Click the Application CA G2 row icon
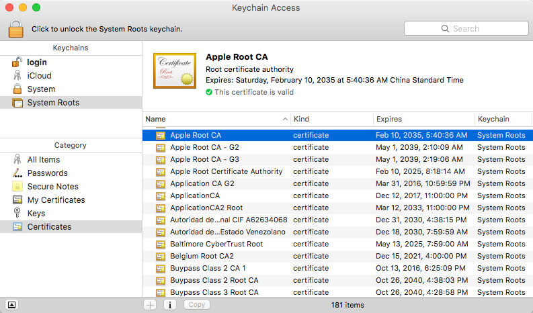533x313 pixels. (161, 184)
